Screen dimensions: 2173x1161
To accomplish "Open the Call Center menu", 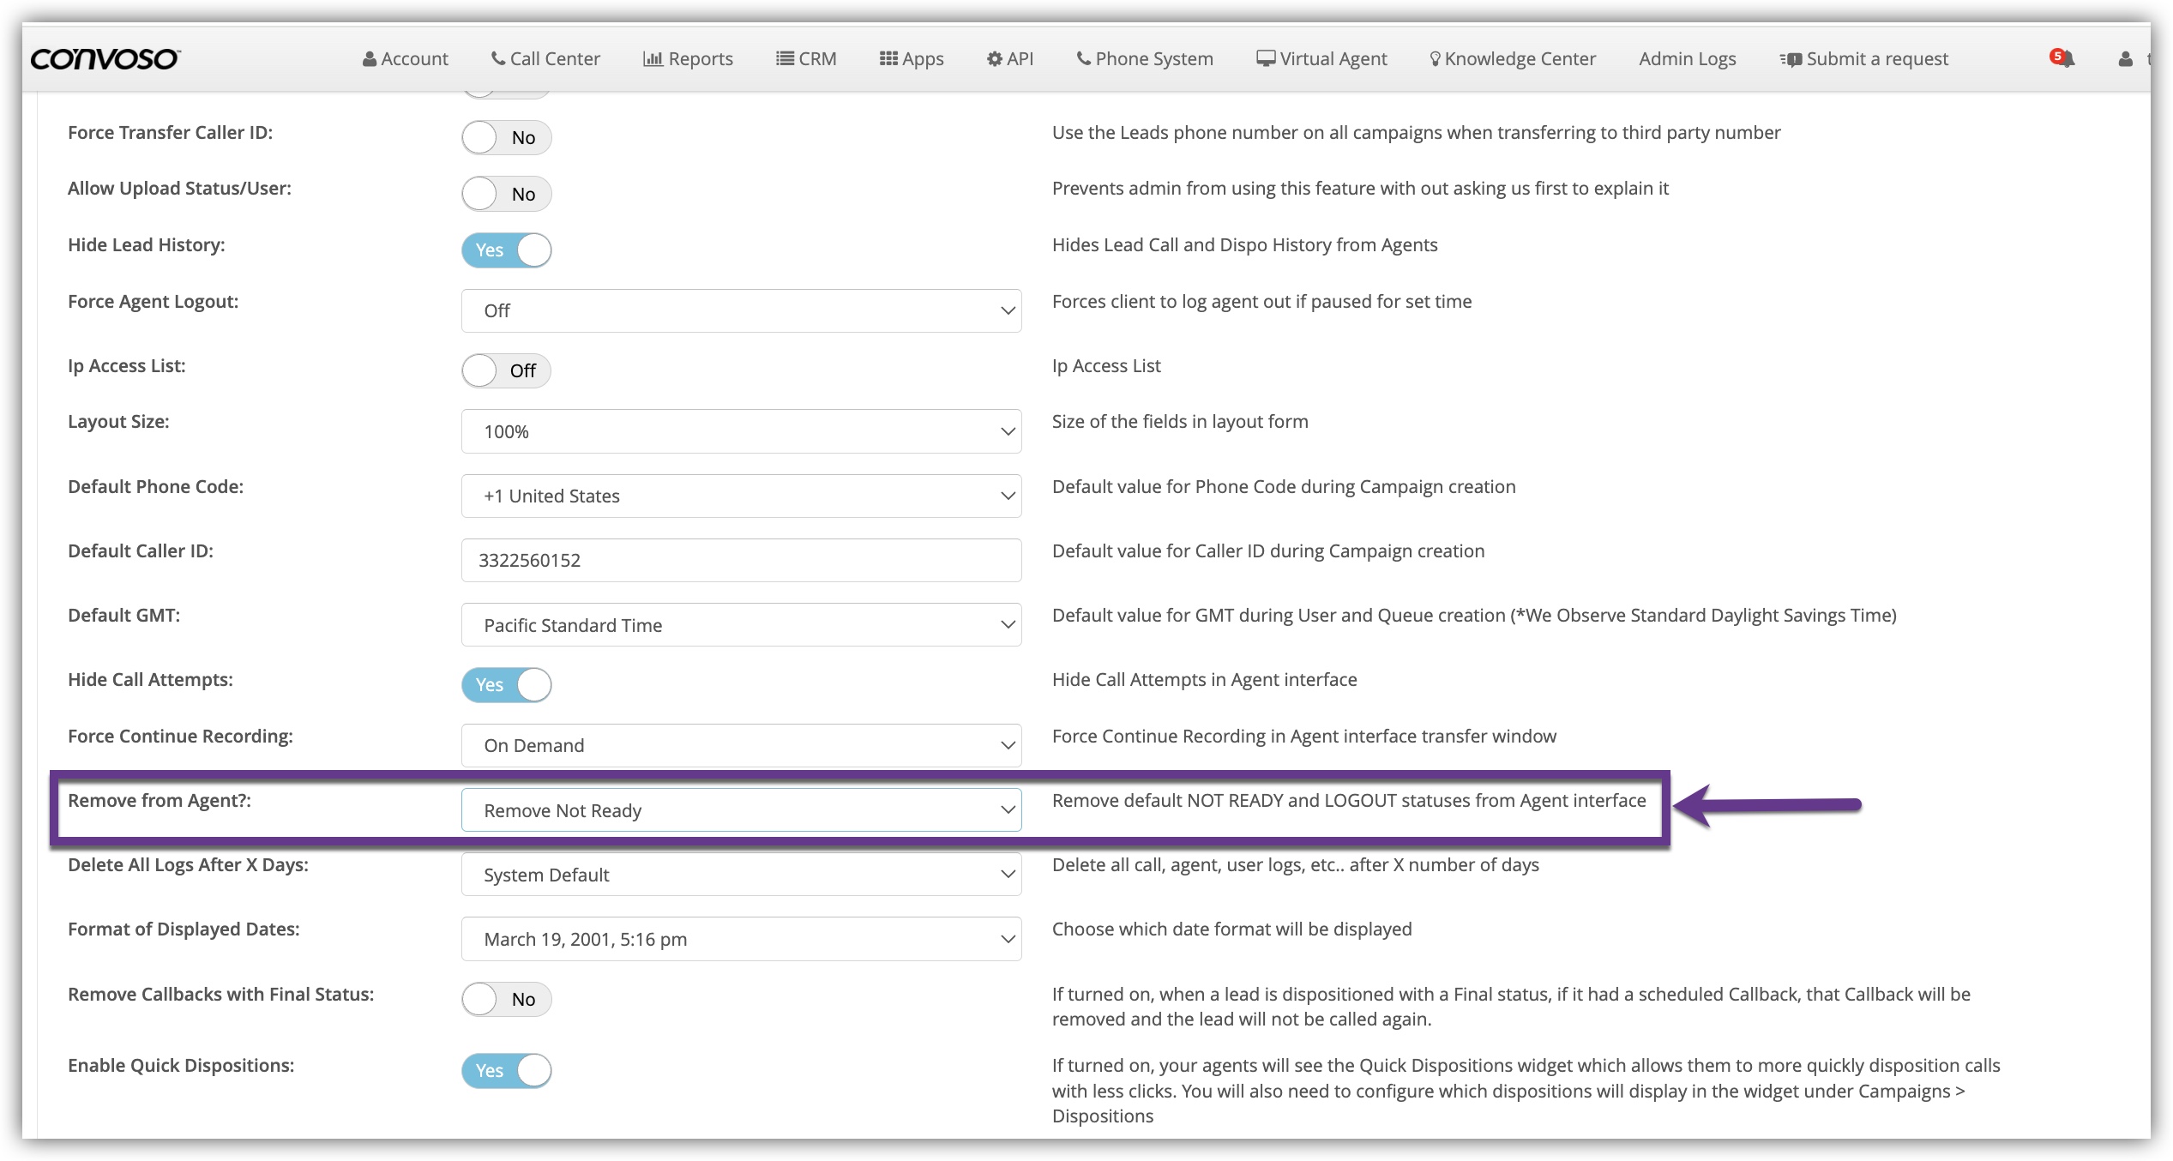I will pos(545,58).
